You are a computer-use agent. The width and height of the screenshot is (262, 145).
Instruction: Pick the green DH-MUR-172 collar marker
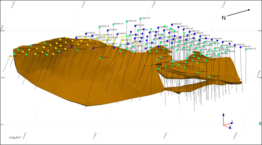246,49
